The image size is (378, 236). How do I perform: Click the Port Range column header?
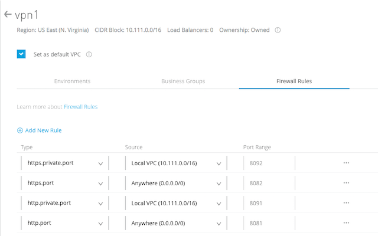click(x=257, y=147)
